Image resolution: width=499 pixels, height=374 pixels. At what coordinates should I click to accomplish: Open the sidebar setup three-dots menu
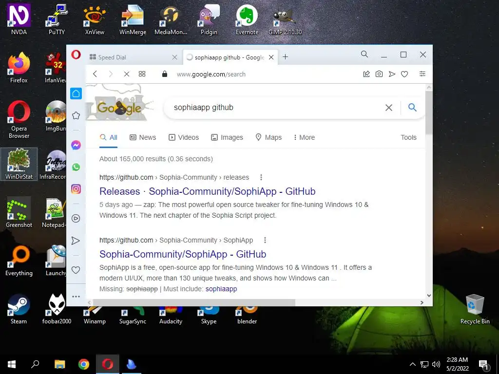point(76,297)
